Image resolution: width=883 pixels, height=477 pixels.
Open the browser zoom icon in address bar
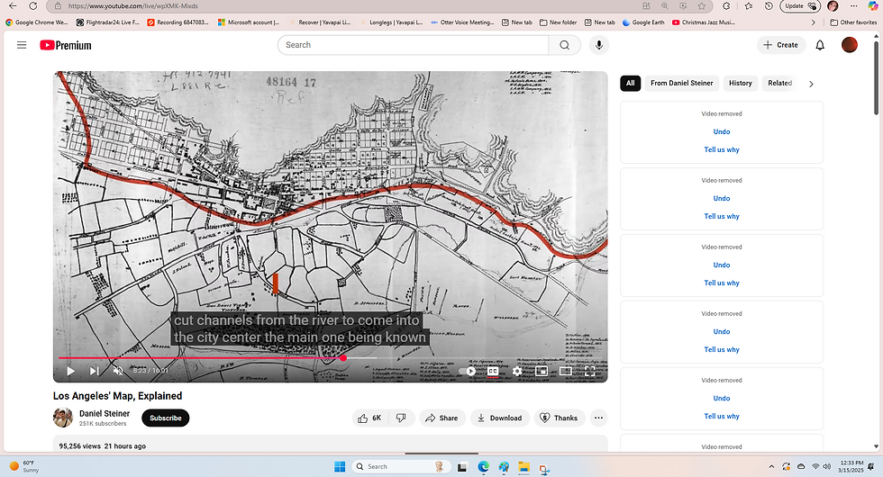coord(665,6)
